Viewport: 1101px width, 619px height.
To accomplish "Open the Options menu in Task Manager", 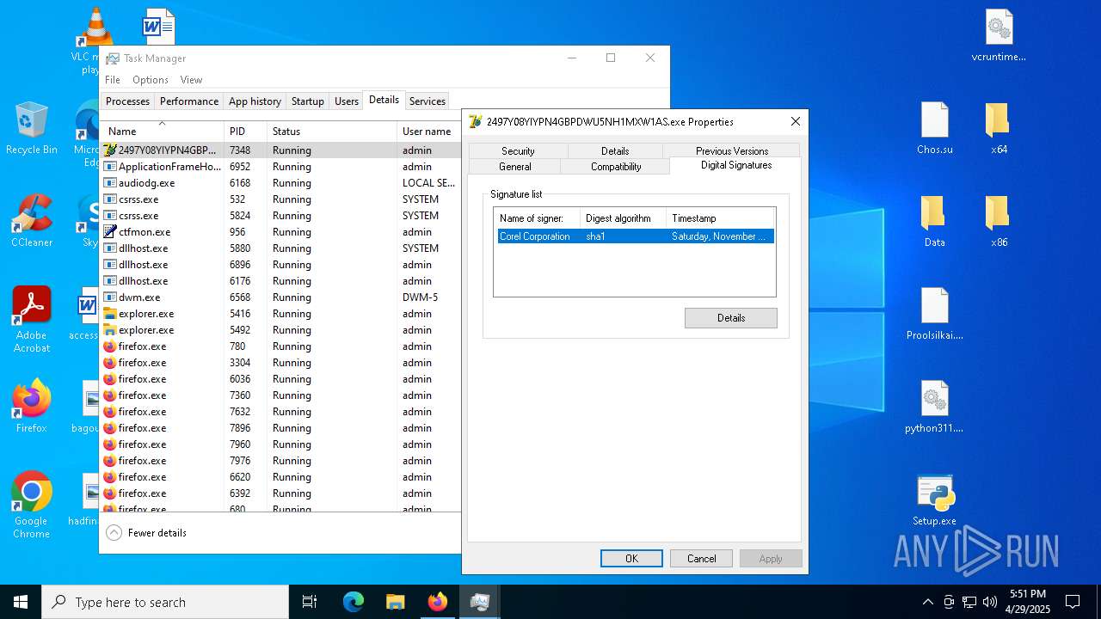I will tap(151, 80).
